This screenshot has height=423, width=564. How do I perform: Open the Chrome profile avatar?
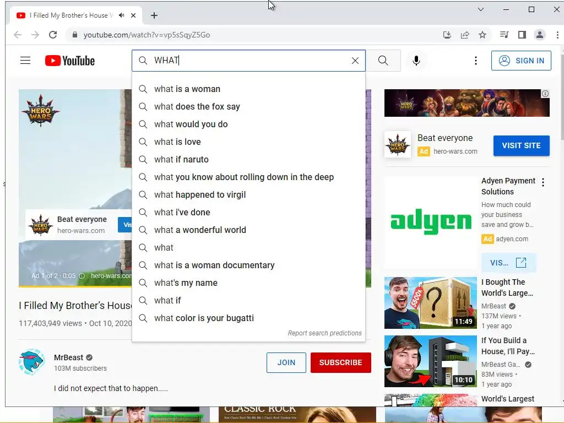click(540, 35)
